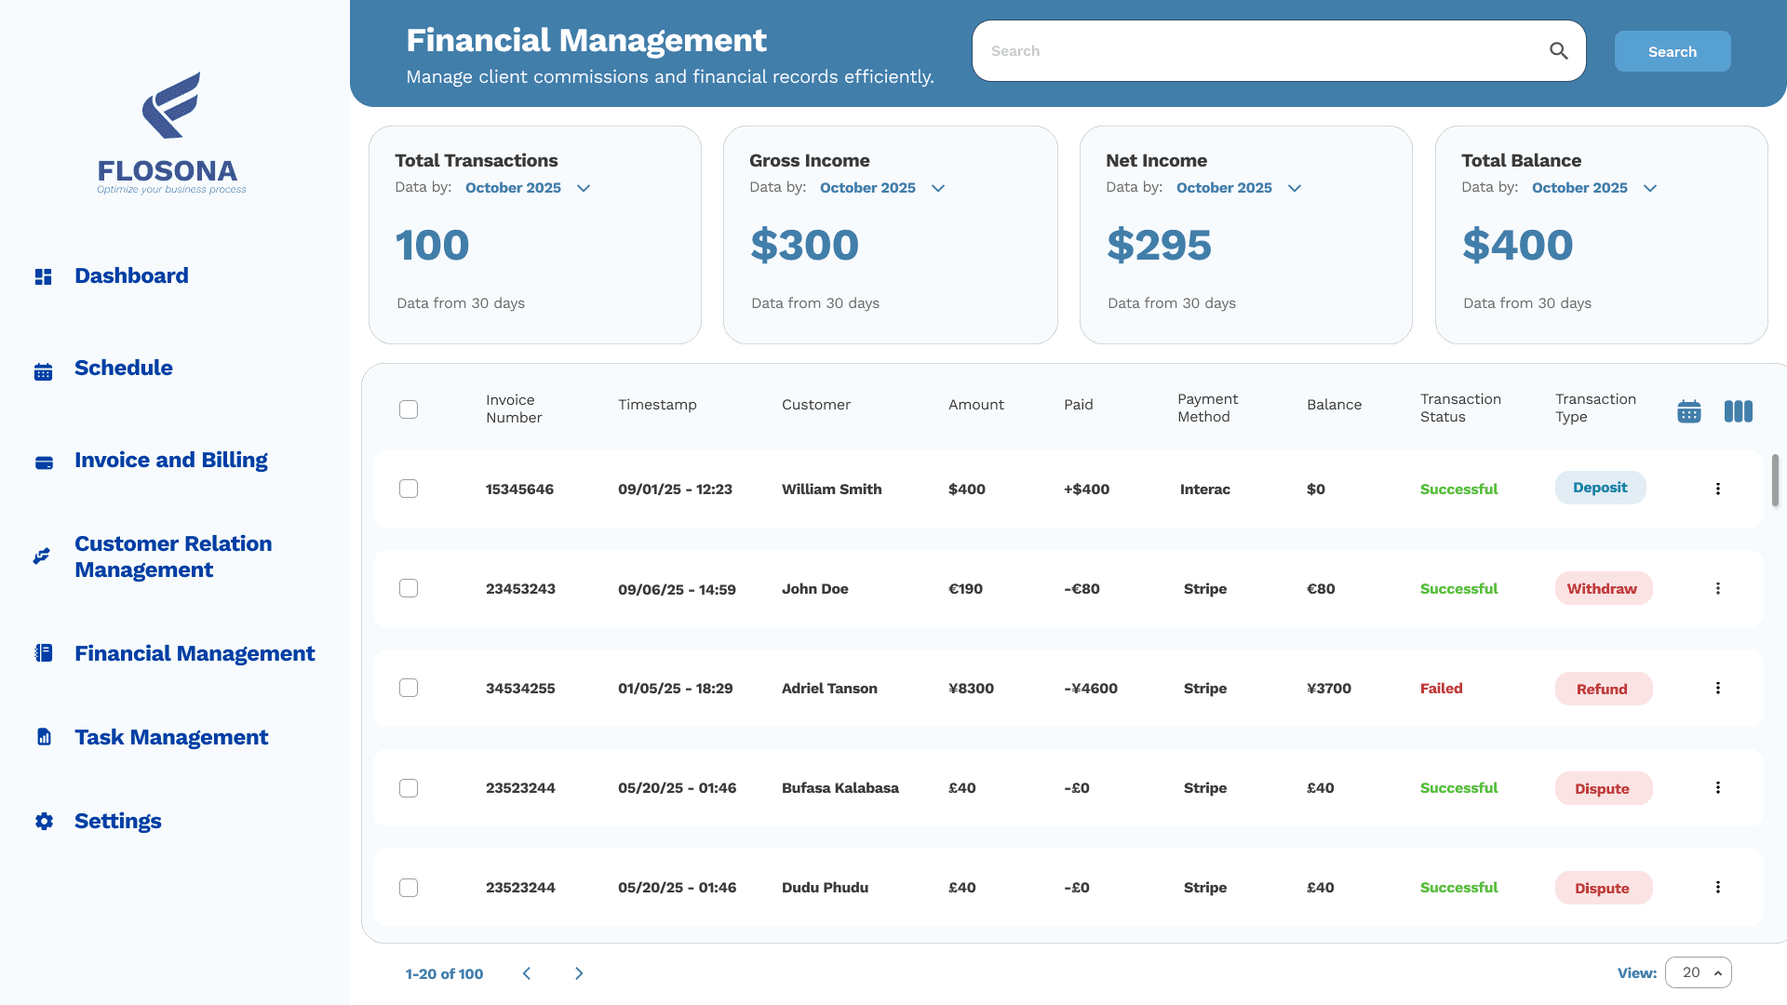The height and width of the screenshot is (1005, 1787).
Task: Open the calendar filter above the table
Action: 1688,410
